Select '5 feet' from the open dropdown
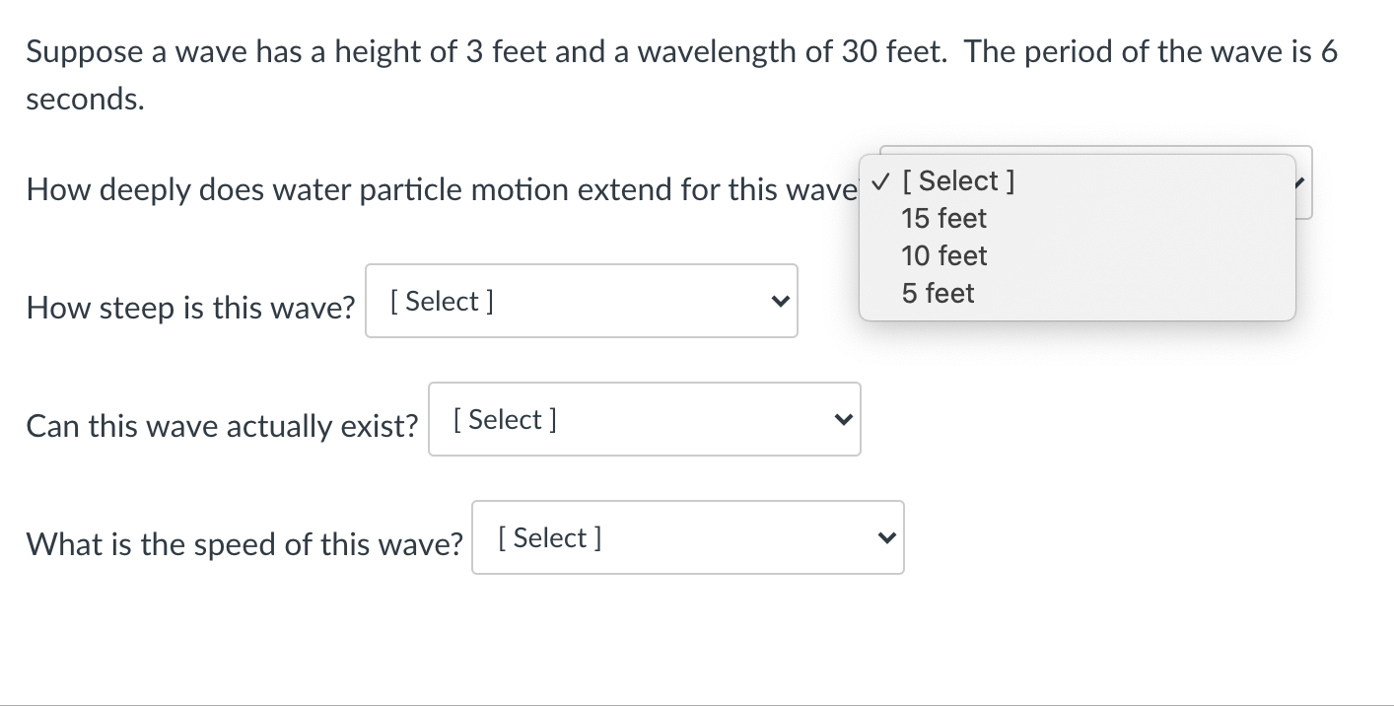Screen dimensions: 1394x706 point(937,293)
